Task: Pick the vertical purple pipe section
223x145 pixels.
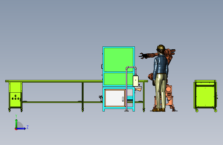Action: pyautogui.click(x=126, y=89)
